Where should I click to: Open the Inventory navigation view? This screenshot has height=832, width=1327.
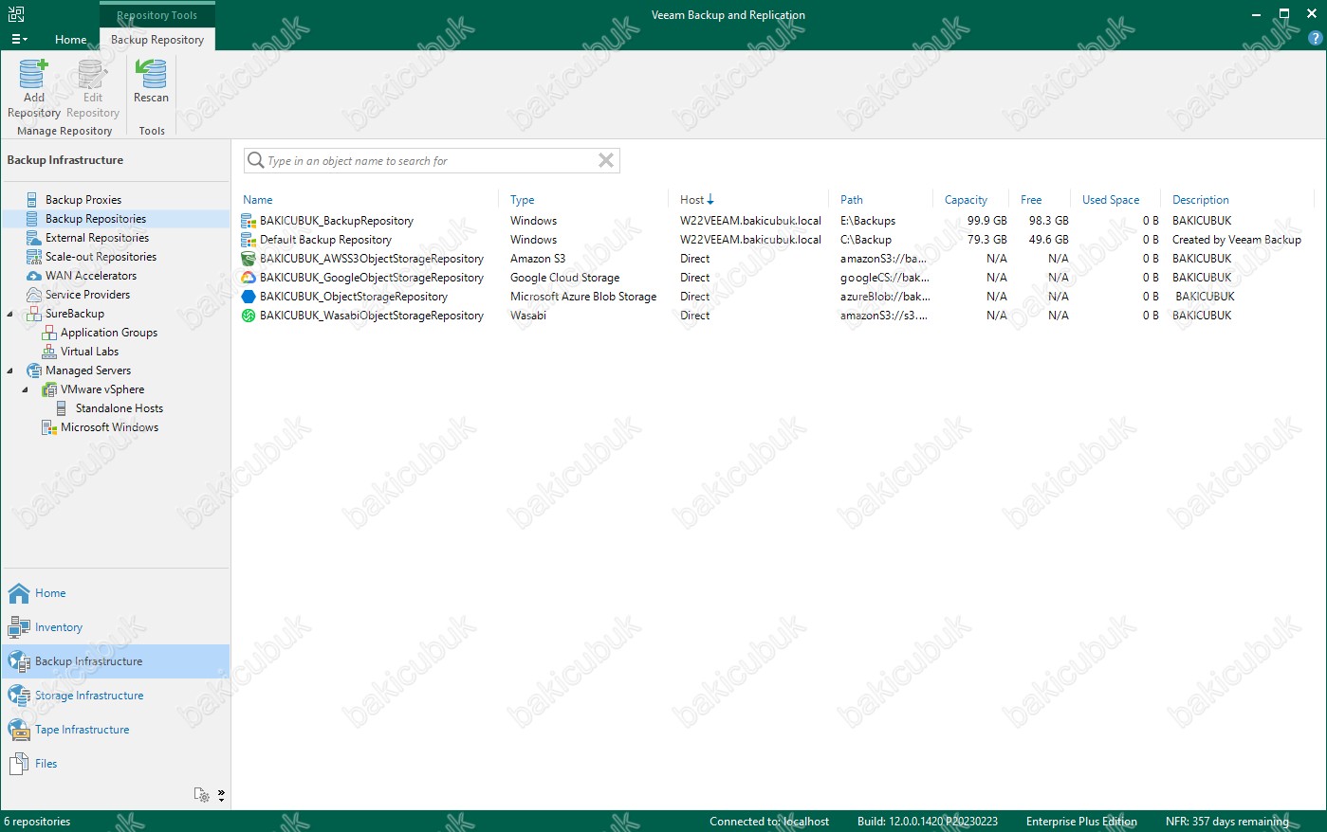(x=116, y=627)
